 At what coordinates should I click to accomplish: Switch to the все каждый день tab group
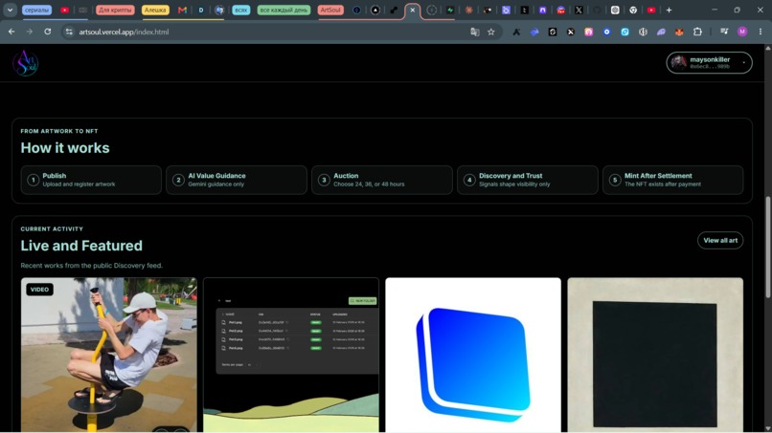click(284, 10)
